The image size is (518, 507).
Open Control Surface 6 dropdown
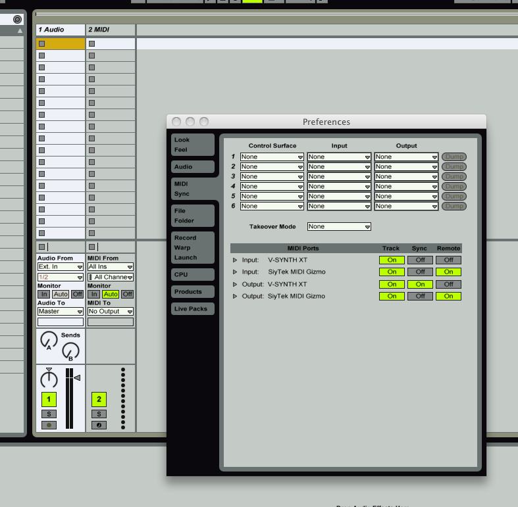coord(272,206)
